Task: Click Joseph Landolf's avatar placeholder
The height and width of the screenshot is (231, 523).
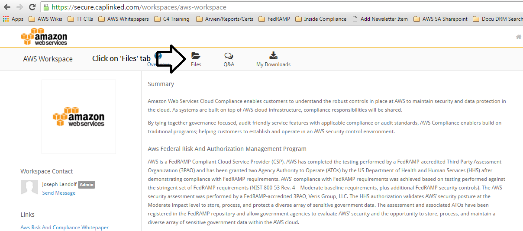Action: [29, 188]
